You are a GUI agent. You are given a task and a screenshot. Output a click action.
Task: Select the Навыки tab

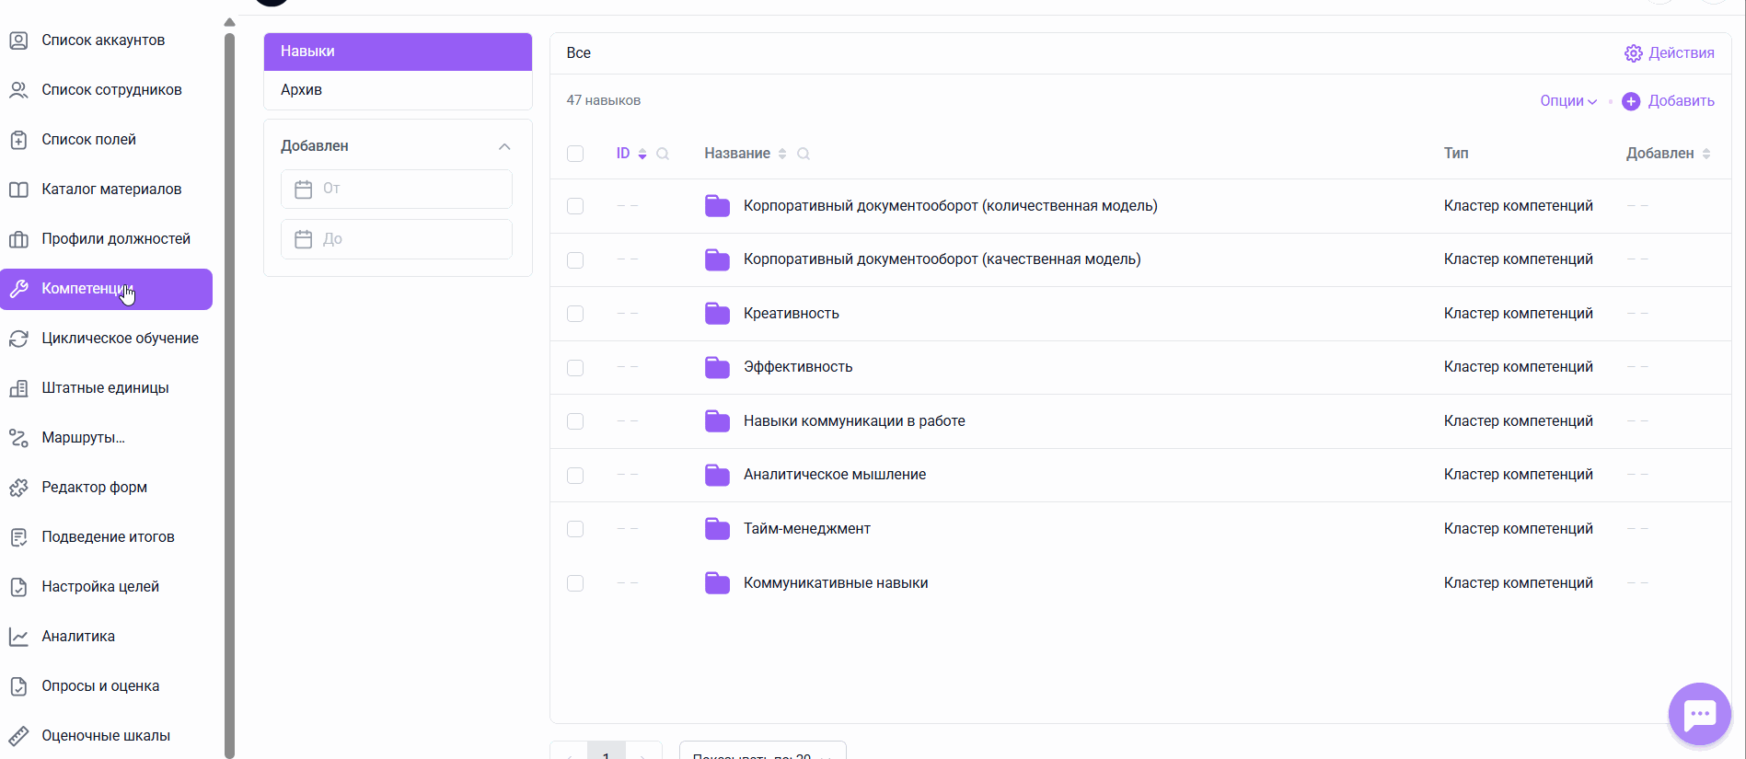(307, 52)
